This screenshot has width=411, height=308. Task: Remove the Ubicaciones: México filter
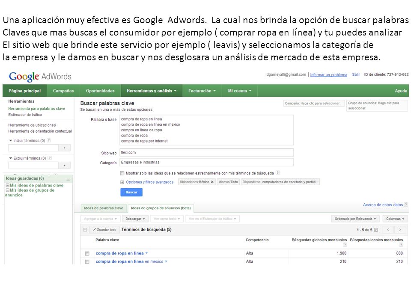point(212,182)
